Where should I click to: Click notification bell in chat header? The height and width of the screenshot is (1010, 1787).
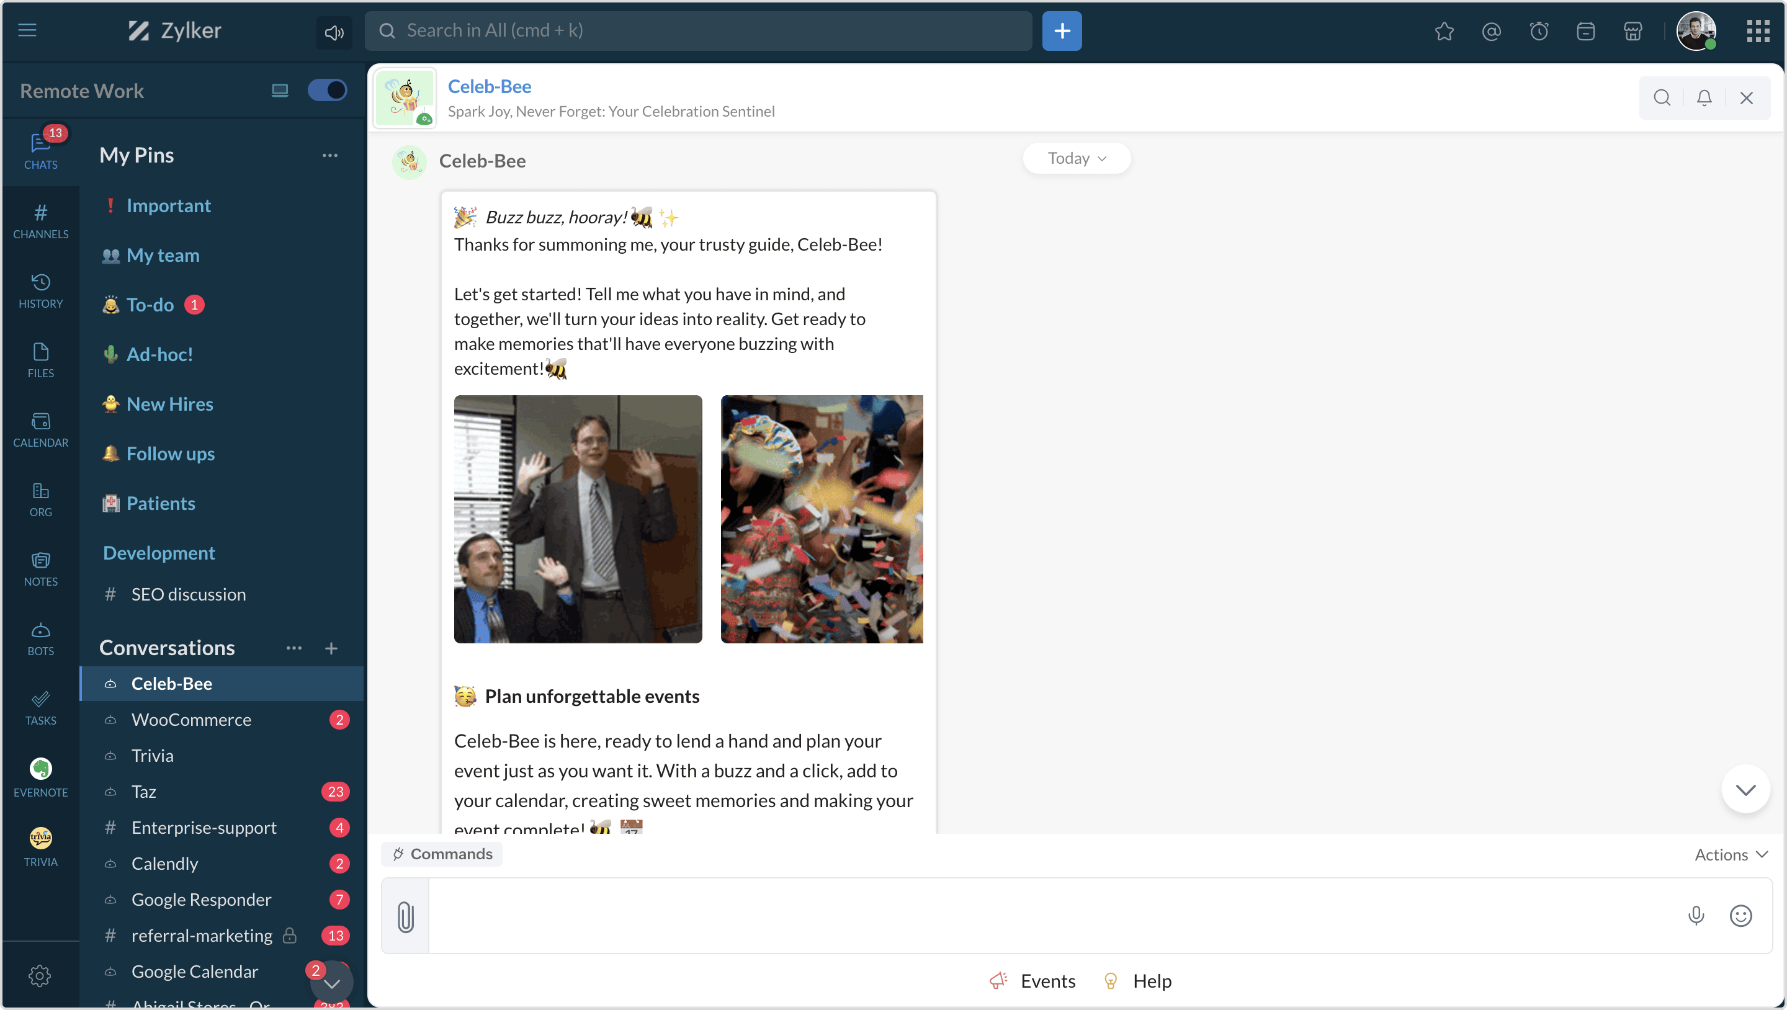1704,98
